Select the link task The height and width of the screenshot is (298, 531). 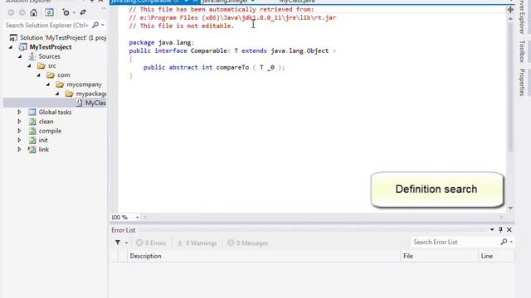(x=43, y=149)
